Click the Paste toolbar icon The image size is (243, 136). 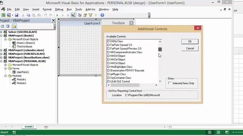click(33, 15)
